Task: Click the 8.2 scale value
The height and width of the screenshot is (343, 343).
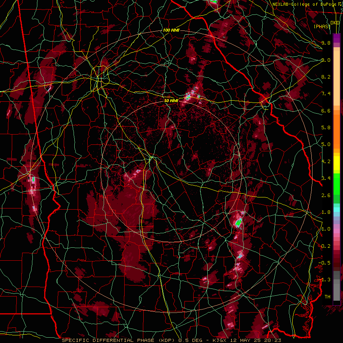Action: coord(326,77)
